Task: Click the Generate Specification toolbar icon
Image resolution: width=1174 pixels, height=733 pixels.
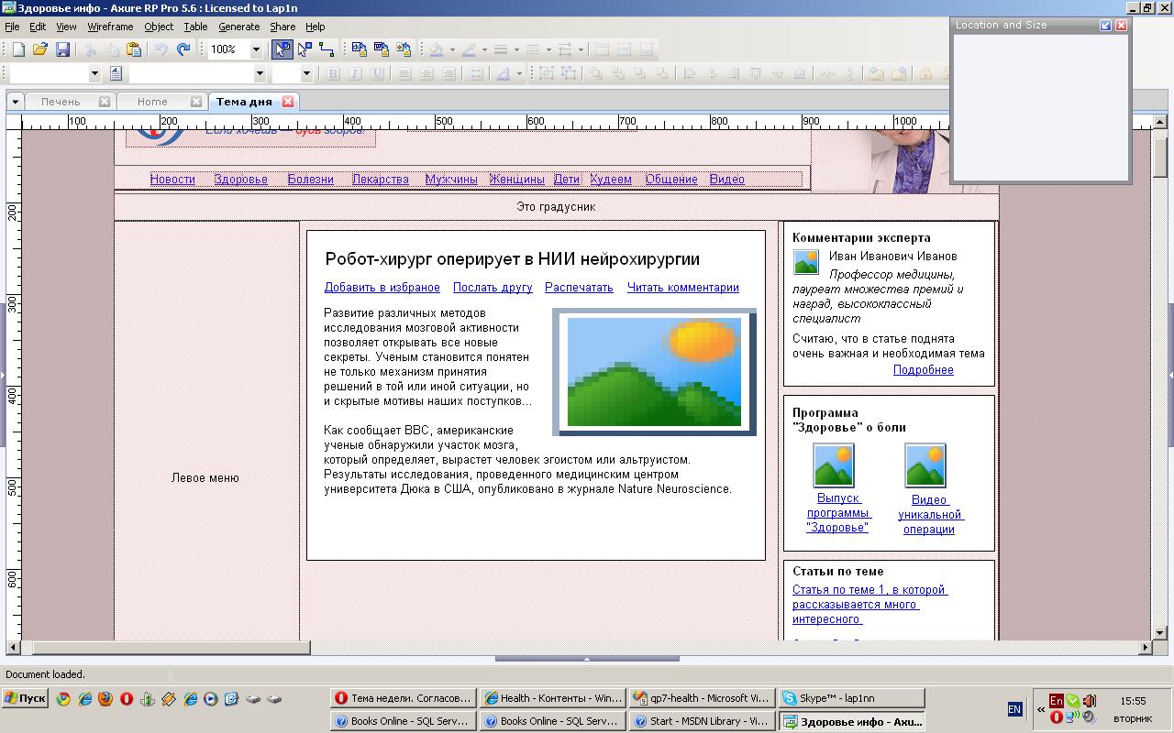Action: click(381, 49)
